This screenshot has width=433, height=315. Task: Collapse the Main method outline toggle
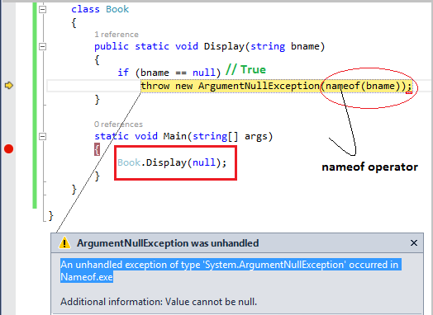point(42,136)
